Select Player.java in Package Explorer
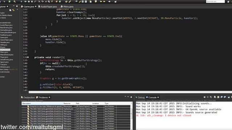The height and width of the screenshot is (130, 232). pos(4,57)
